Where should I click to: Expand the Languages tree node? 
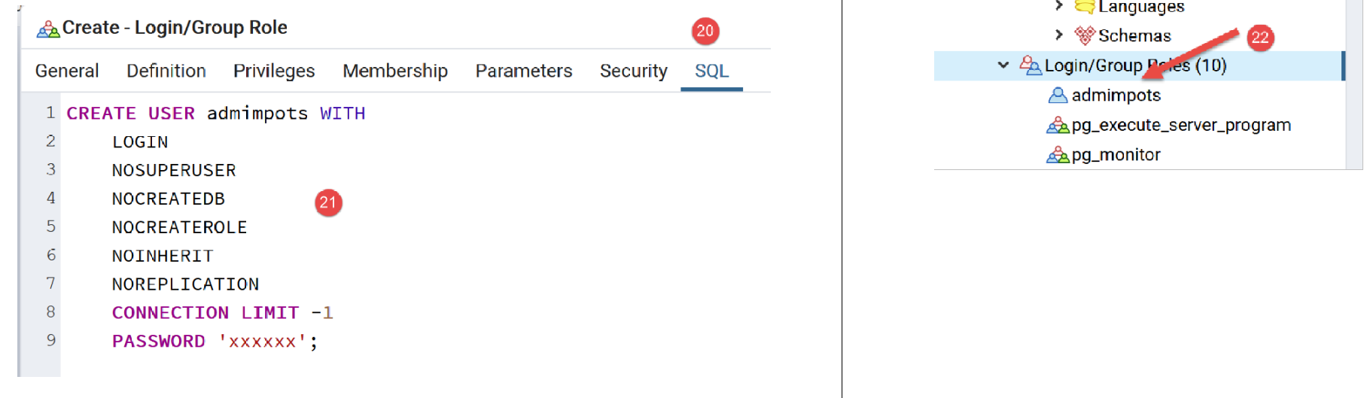click(x=1059, y=6)
